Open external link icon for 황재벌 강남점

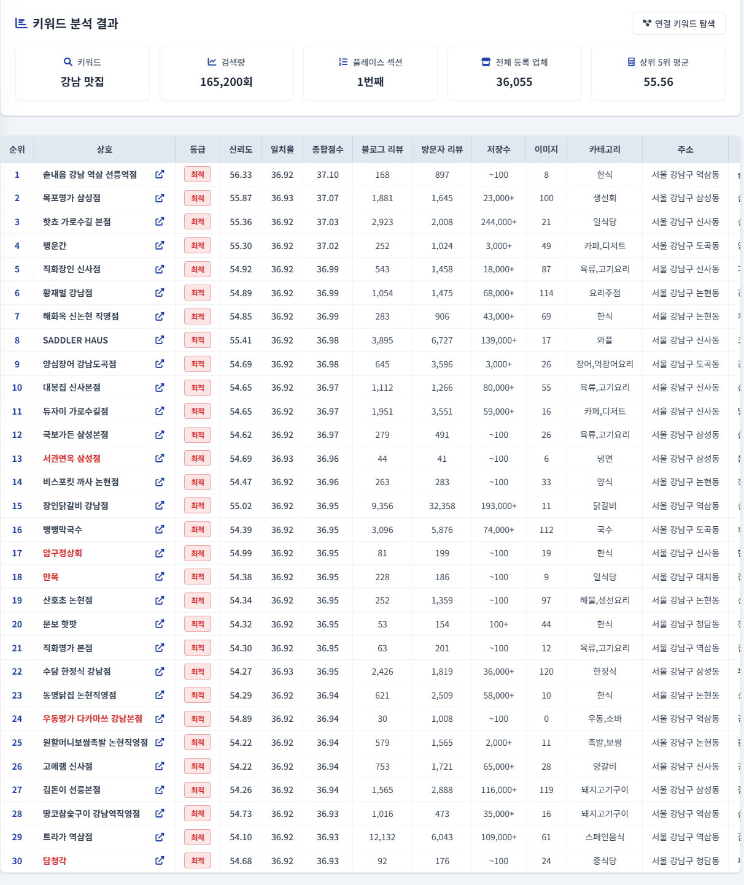click(160, 293)
